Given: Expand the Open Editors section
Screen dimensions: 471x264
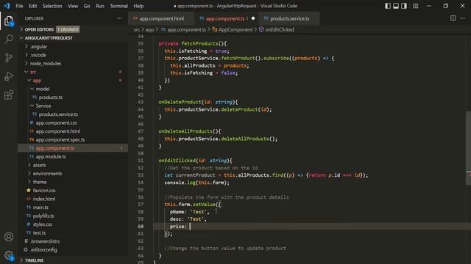Looking at the screenshot, I should click(73, 29).
